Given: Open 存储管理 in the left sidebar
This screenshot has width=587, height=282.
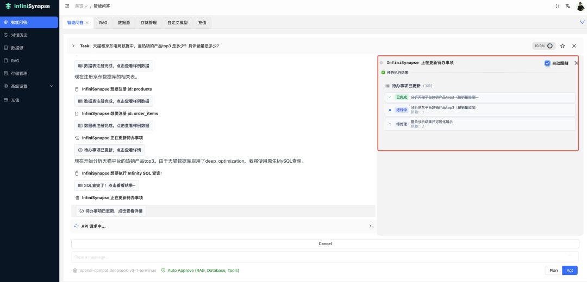Looking at the screenshot, I should (29, 73).
